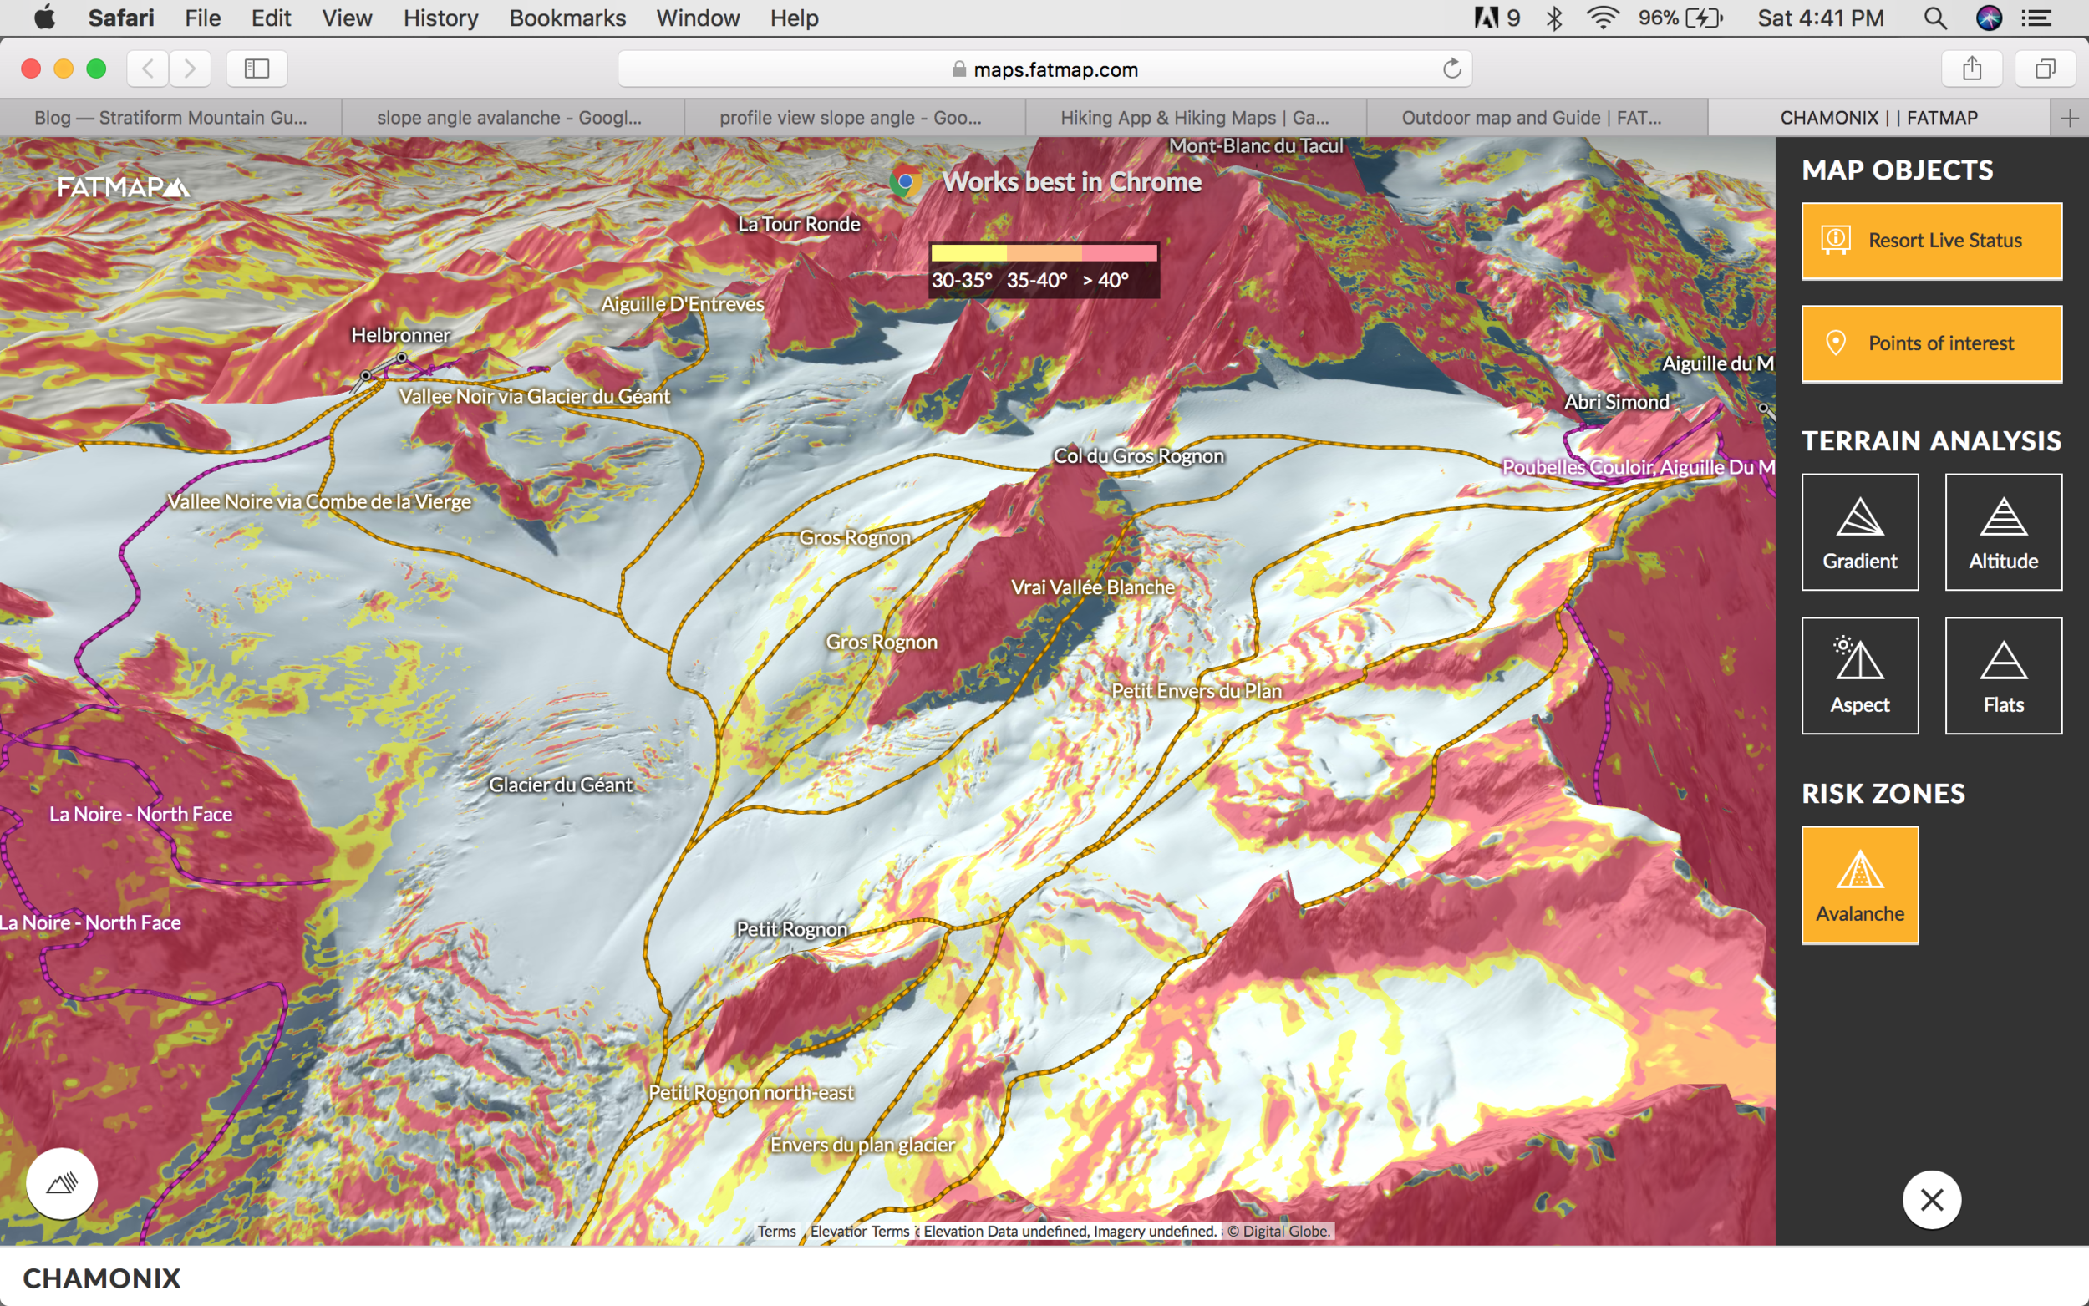Open the Safari Share button
The height and width of the screenshot is (1306, 2089).
[1970, 69]
